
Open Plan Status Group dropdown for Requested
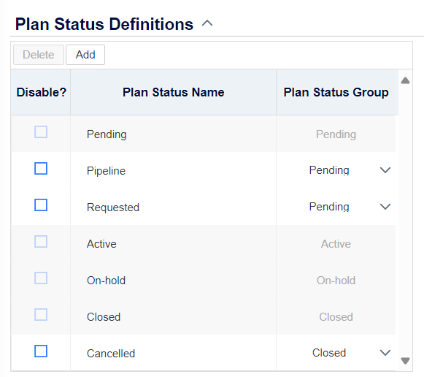[336, 207]
